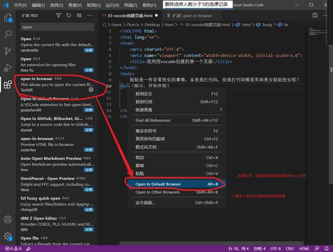Open the 终端(T) menu
Image resolution: width=333 pixels, height=252 pixels.
click(131, 5)
